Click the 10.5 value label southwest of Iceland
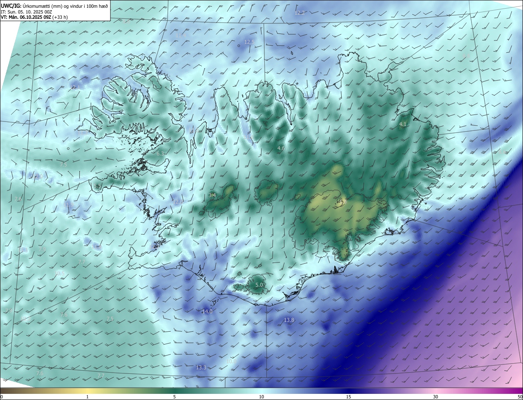 tap(60, 273)
